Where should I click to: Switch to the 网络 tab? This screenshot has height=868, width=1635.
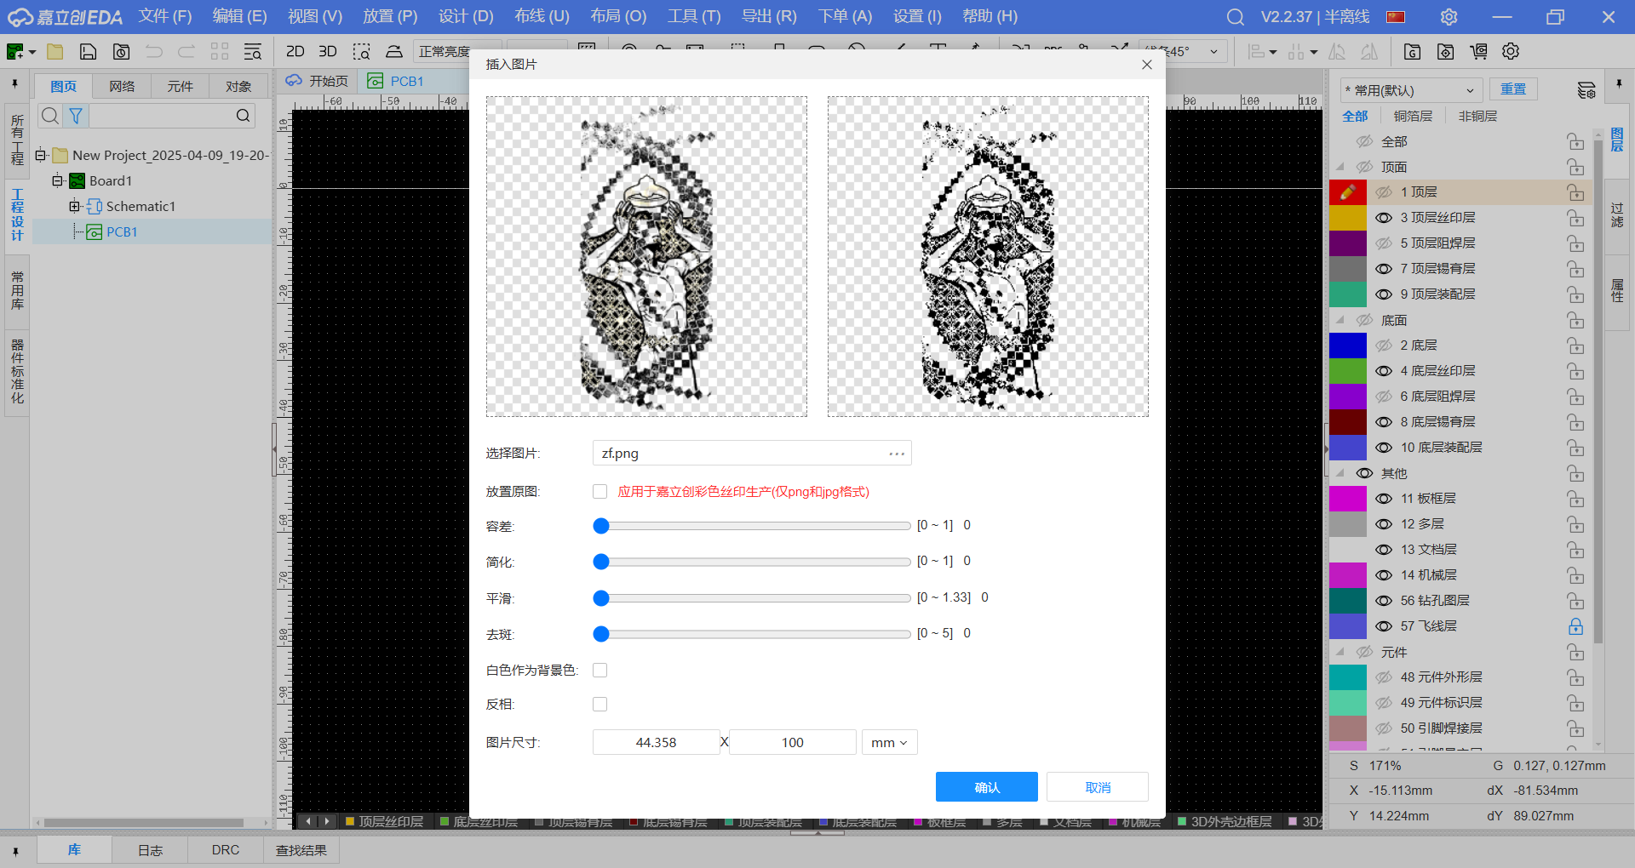tap(122, 87)
